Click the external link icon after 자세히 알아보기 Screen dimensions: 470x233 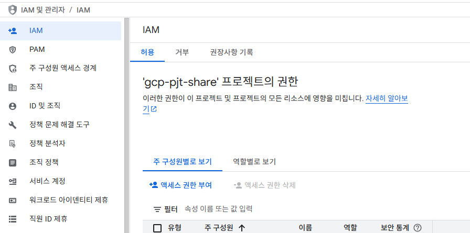[x=154, y=109]
